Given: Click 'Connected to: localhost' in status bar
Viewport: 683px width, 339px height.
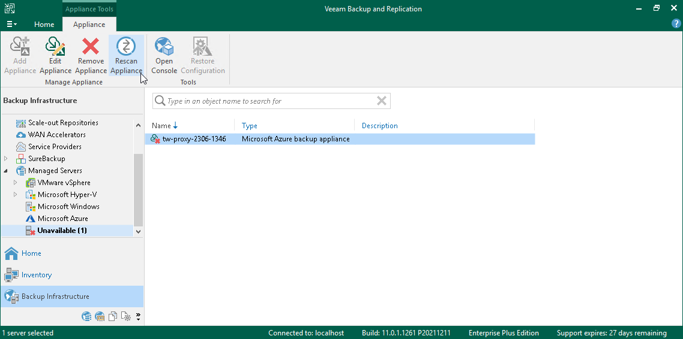Looking at the screenshot, I should coord(306,333).
